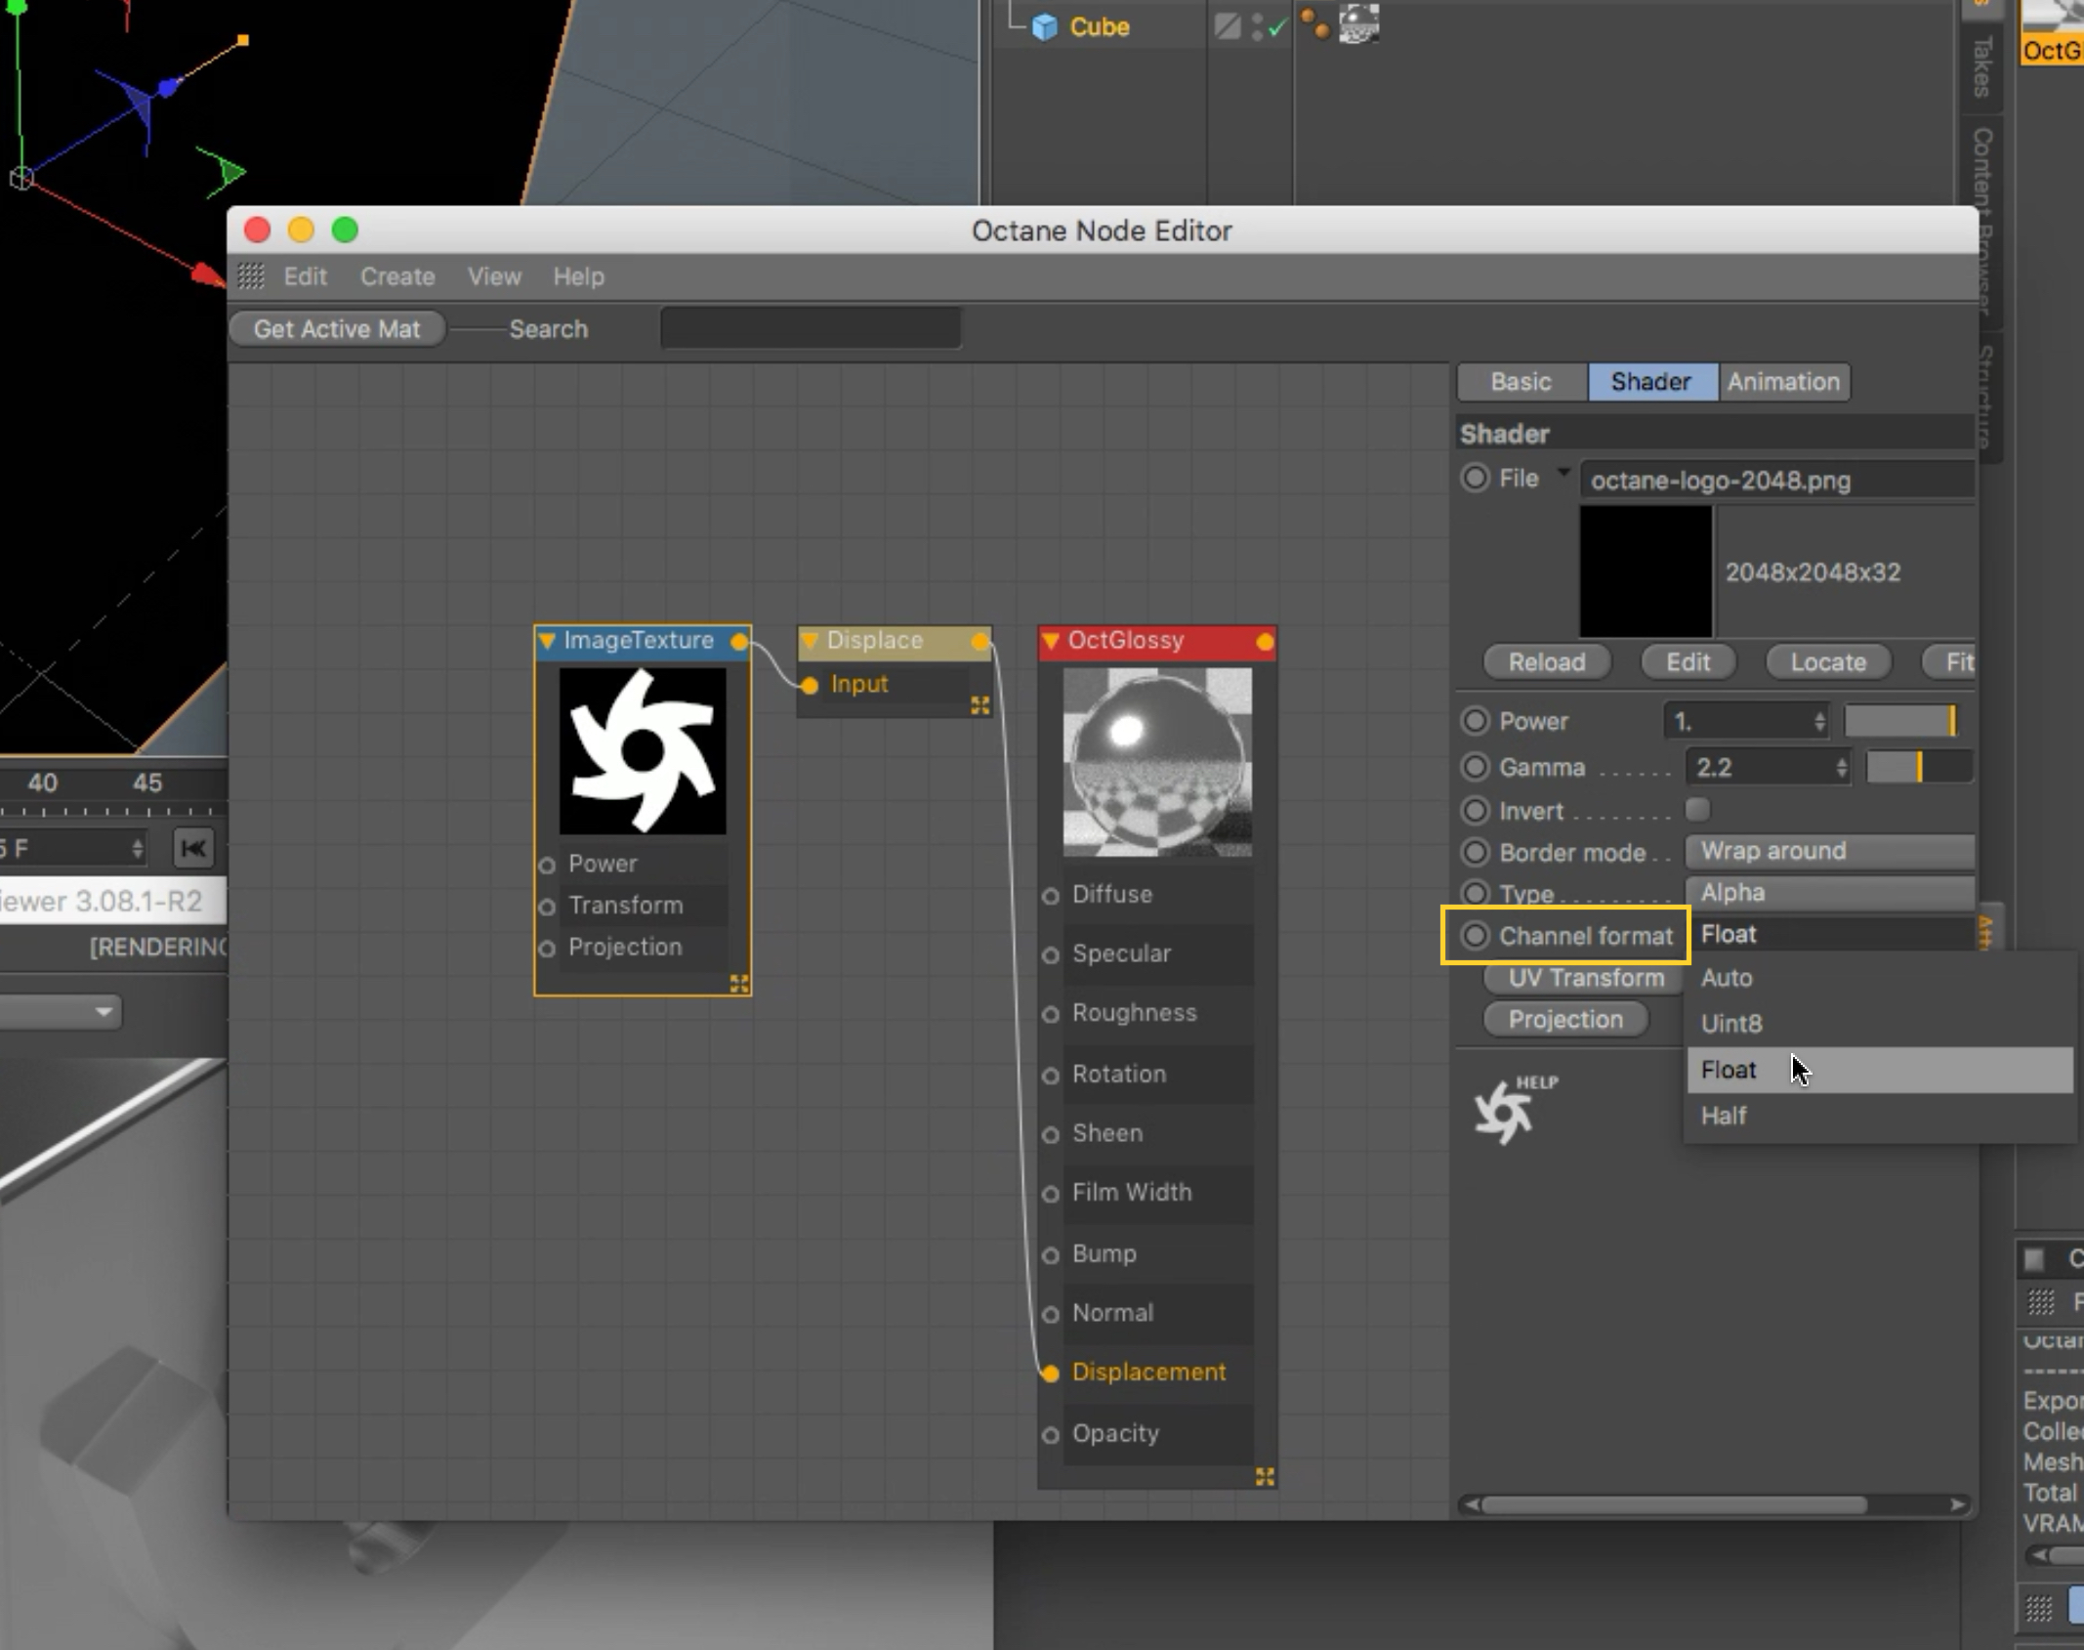The width and height of the screenshot is (2084, 1650).
Task: Toggle the Power animation radio circle
Action: 1475,721
